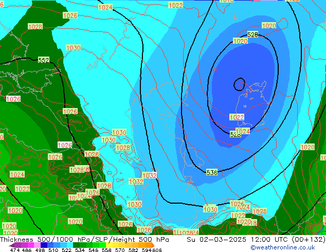Click the cyan legend swatch beside dark green

(x=70, y=245)
